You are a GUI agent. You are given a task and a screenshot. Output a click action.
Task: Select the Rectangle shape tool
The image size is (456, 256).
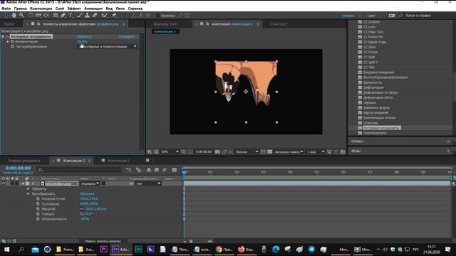(x=56, y=15)
